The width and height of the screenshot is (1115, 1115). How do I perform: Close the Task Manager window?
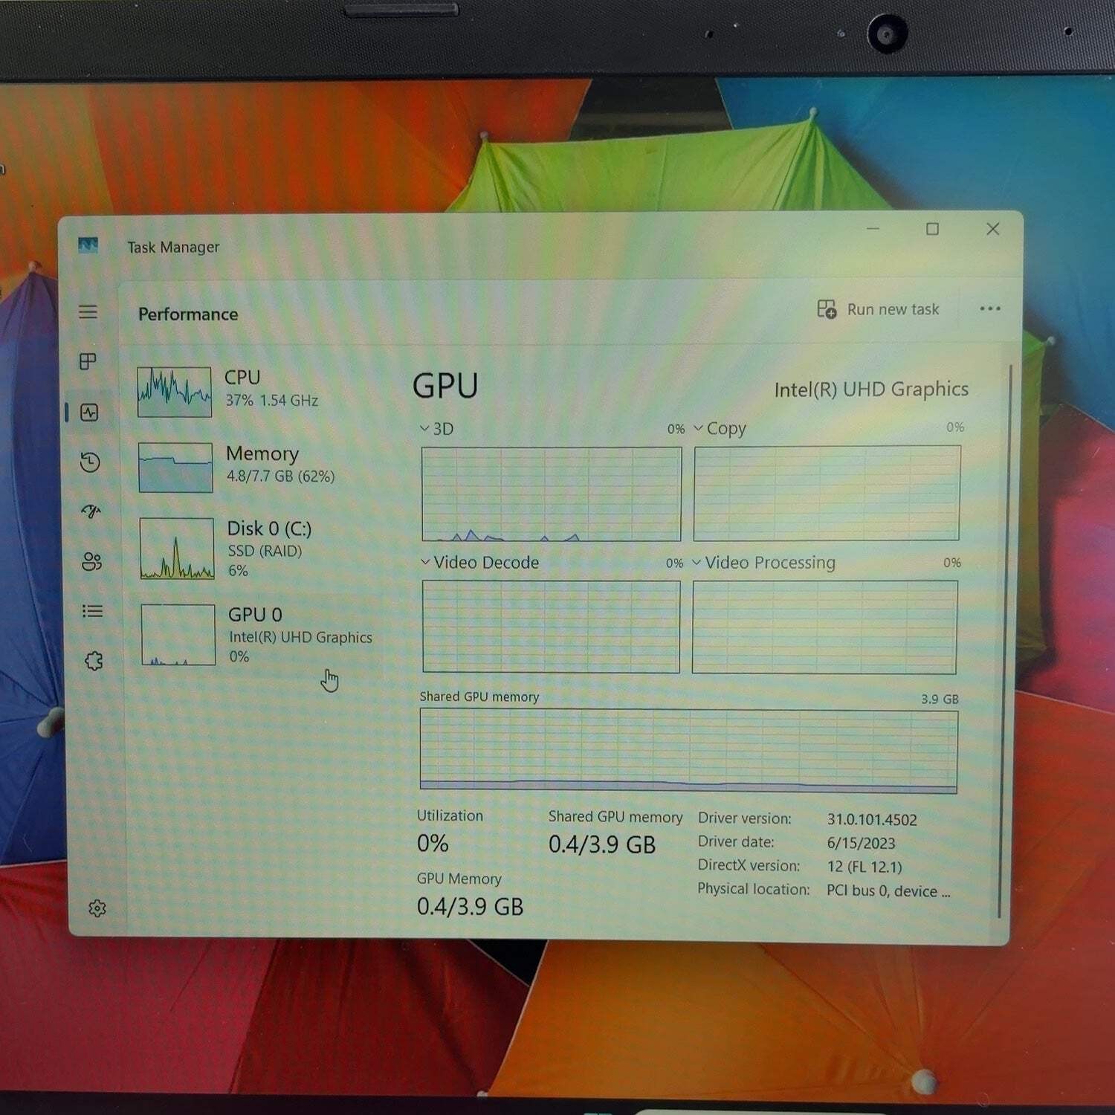[x=992, y=229]
